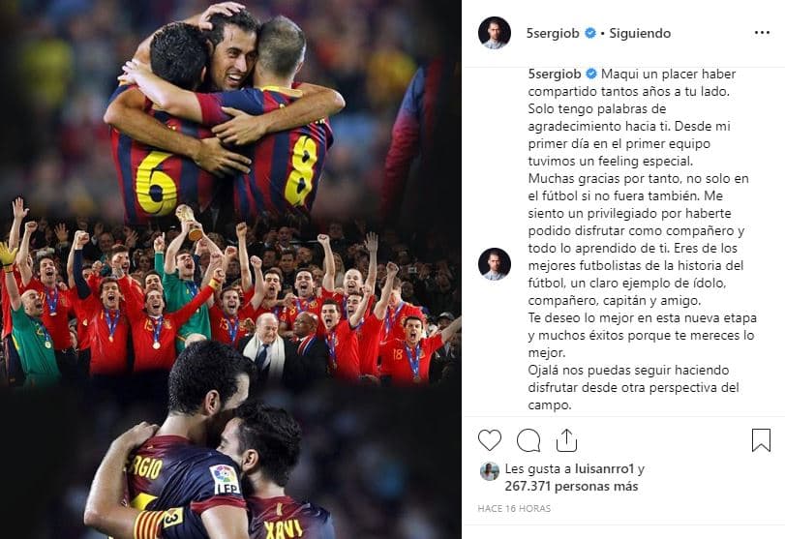Open 5sergiob profile picture in post header
This screenshot has width=785, height=539.
[495, 33]
